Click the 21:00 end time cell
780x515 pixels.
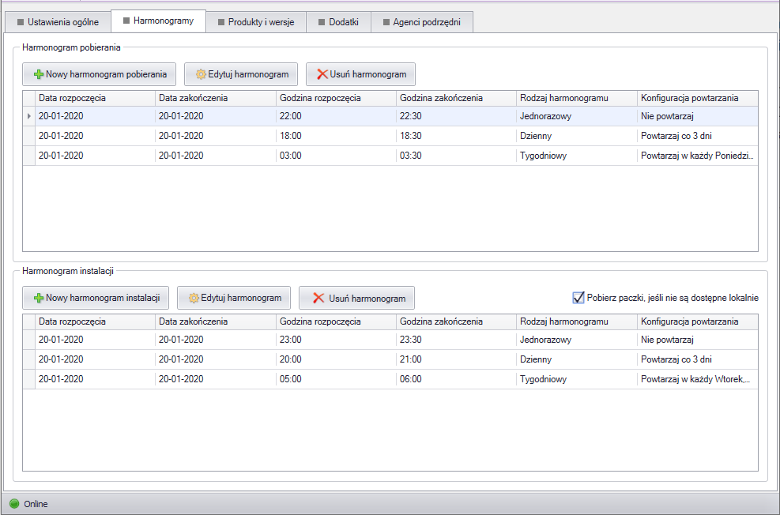[457, 359]
